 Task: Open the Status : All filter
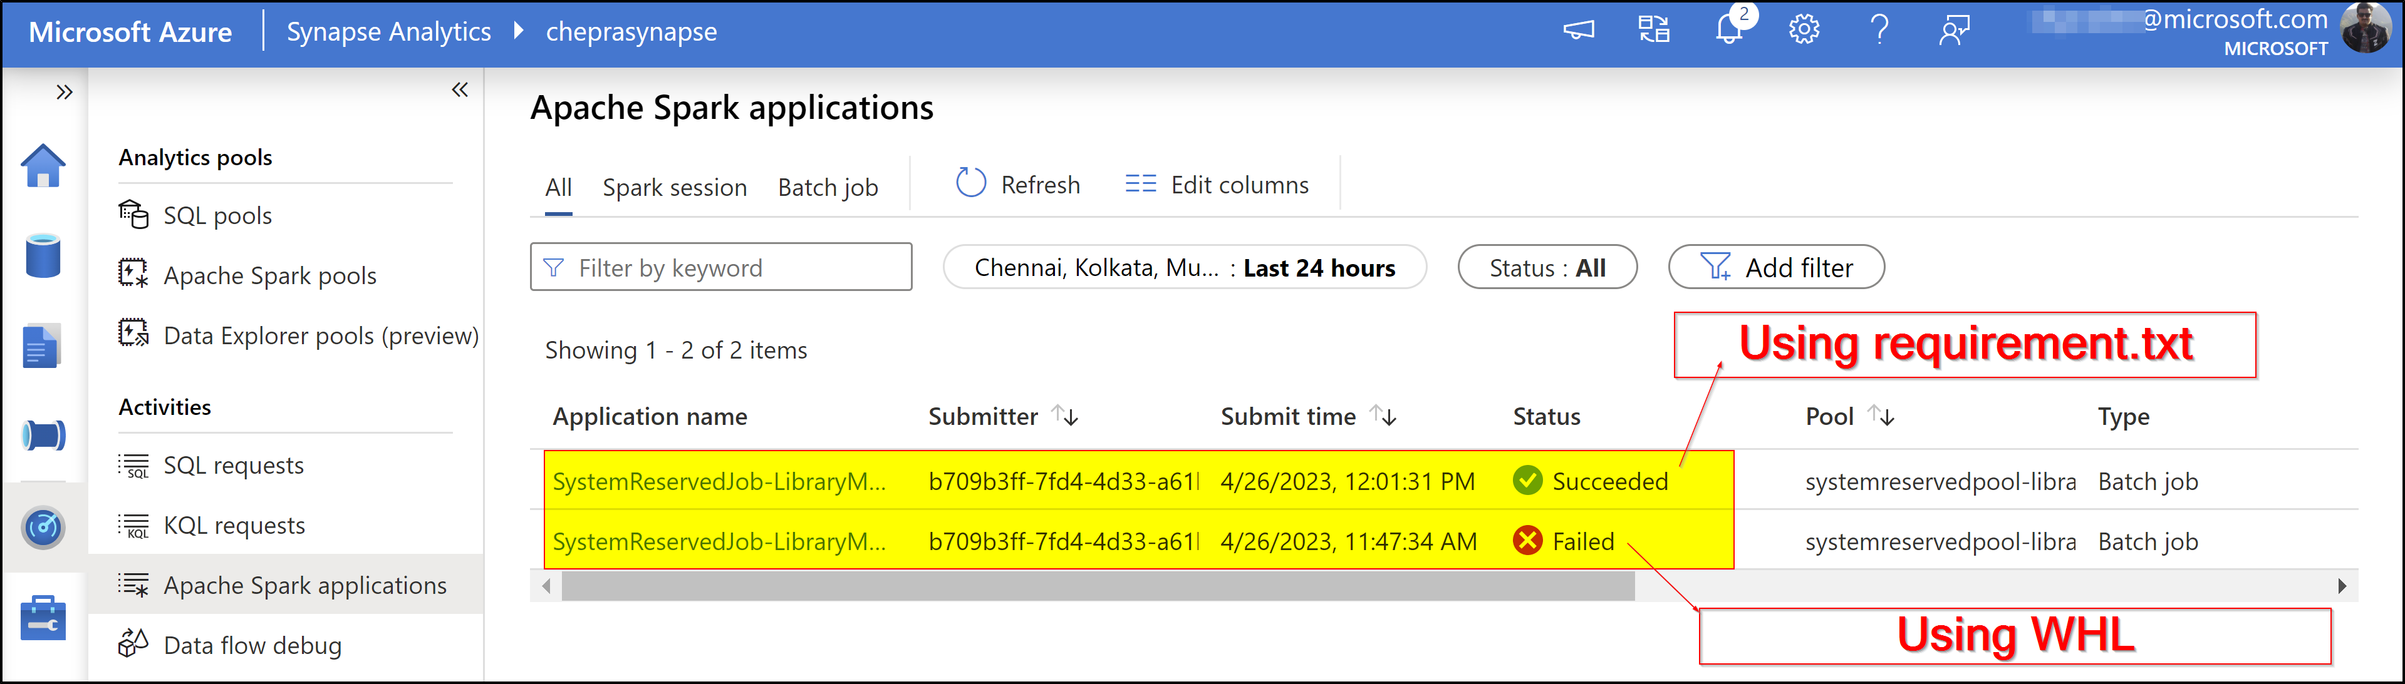click(x=1547, y=267)
